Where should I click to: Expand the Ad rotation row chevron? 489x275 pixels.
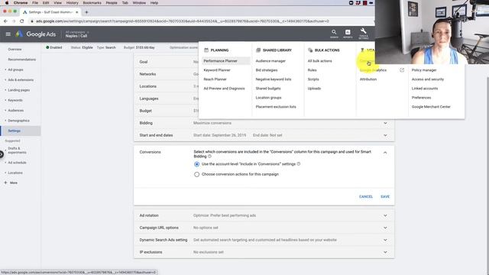[385, 215]
